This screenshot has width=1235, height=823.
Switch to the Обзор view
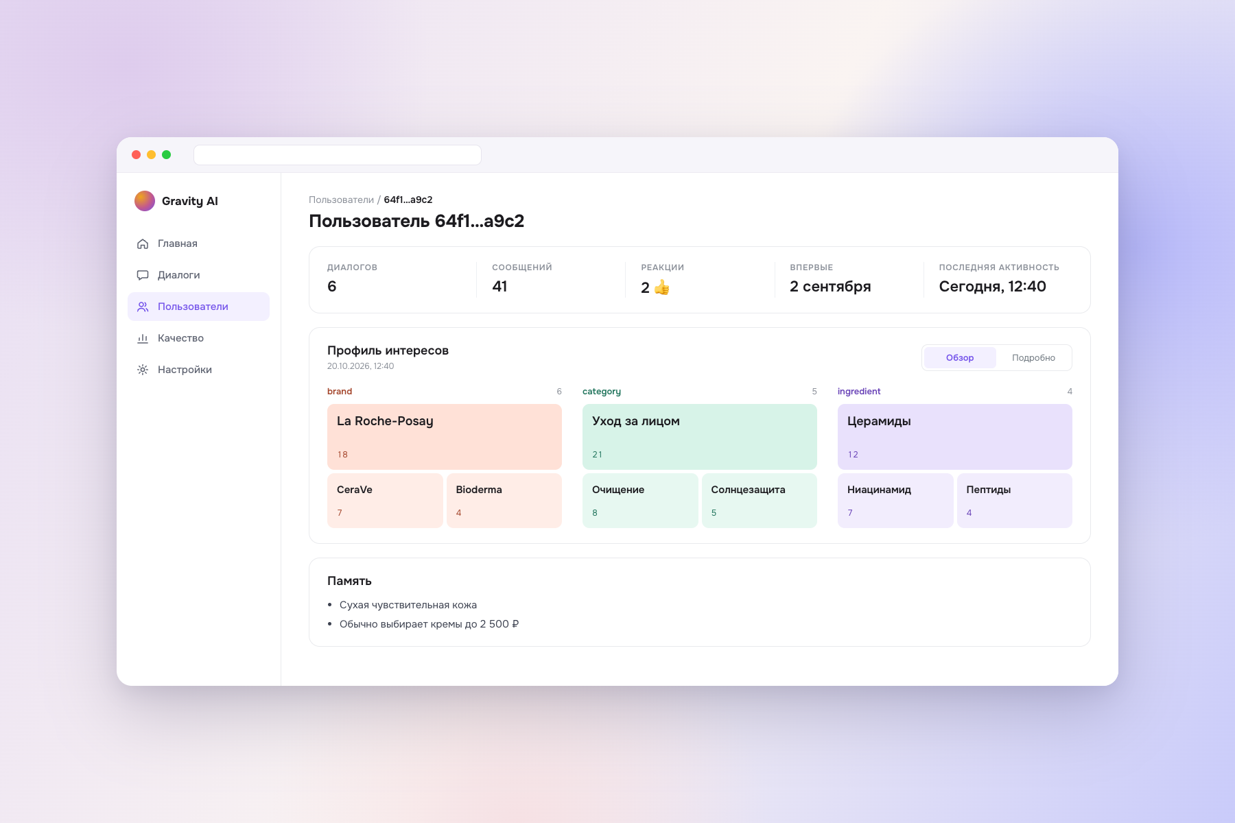click(x=960, y=357)
